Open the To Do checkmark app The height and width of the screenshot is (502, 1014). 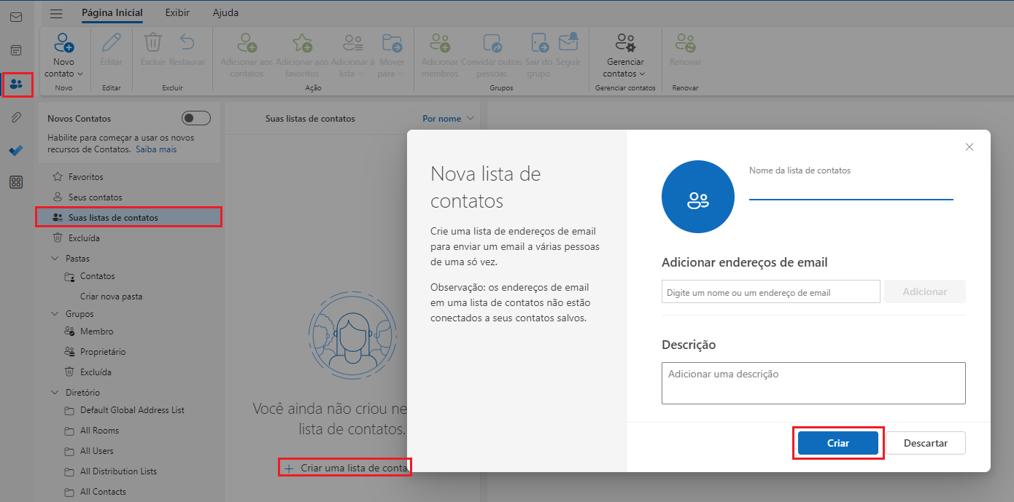16,150
